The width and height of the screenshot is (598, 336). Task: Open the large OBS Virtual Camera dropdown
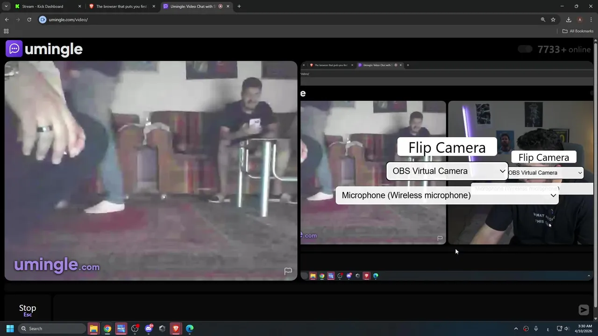[447, 171]
